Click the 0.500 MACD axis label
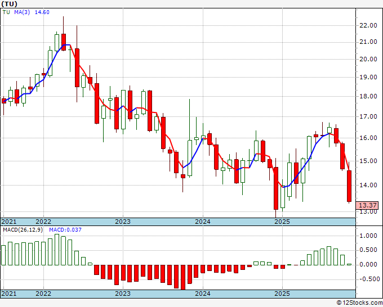Viewport: 383px width, 307px height. coord(368,250)
